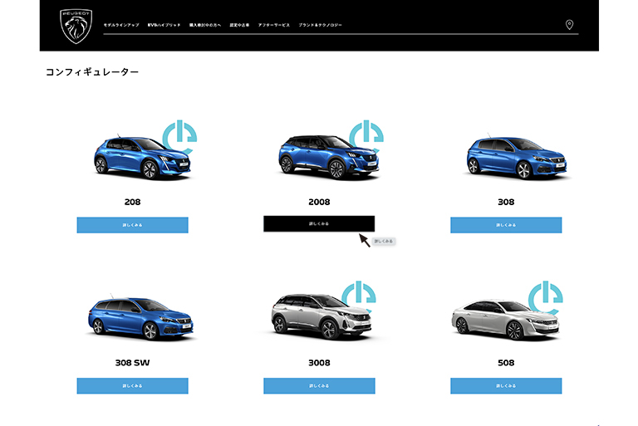Viewport: 638px width, 426px height.
Task: Open the モデルラインアップ menu
Action: pos(121,25)
